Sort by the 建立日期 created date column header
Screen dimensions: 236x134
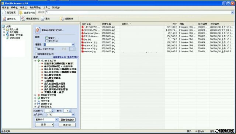222,24
